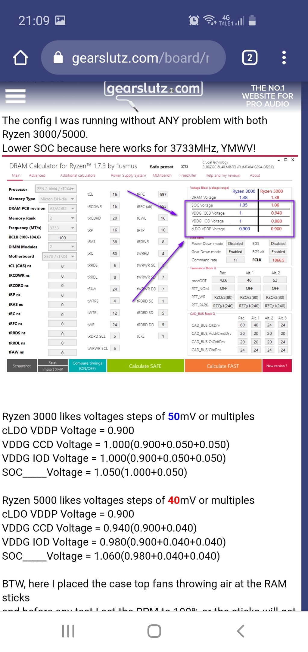
Task: Expand the DIMM Modules dropdown
Action: tap(62, 247)
